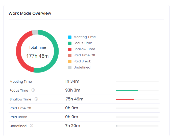
Task: Click the green Focus Time progress bar
Action: click(x=127, y=90)
